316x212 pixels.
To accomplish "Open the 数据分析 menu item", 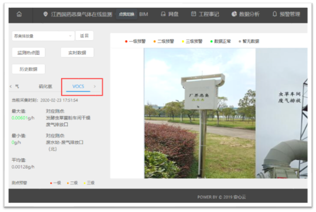I will [x=249, y=14].
